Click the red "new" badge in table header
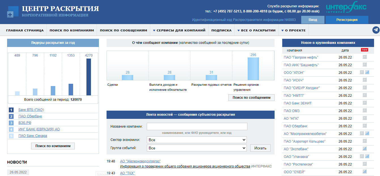 (x=364, y=50)
